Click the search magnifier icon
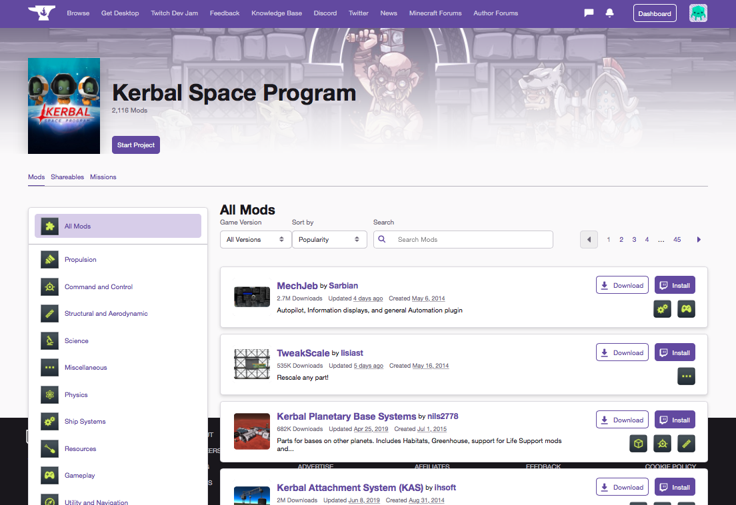This screenshot has width=736, height=505. (x=382, y=239)
